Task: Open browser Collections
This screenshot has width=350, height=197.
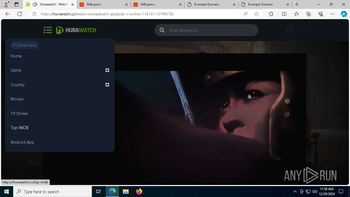Action: pos(308,14)
